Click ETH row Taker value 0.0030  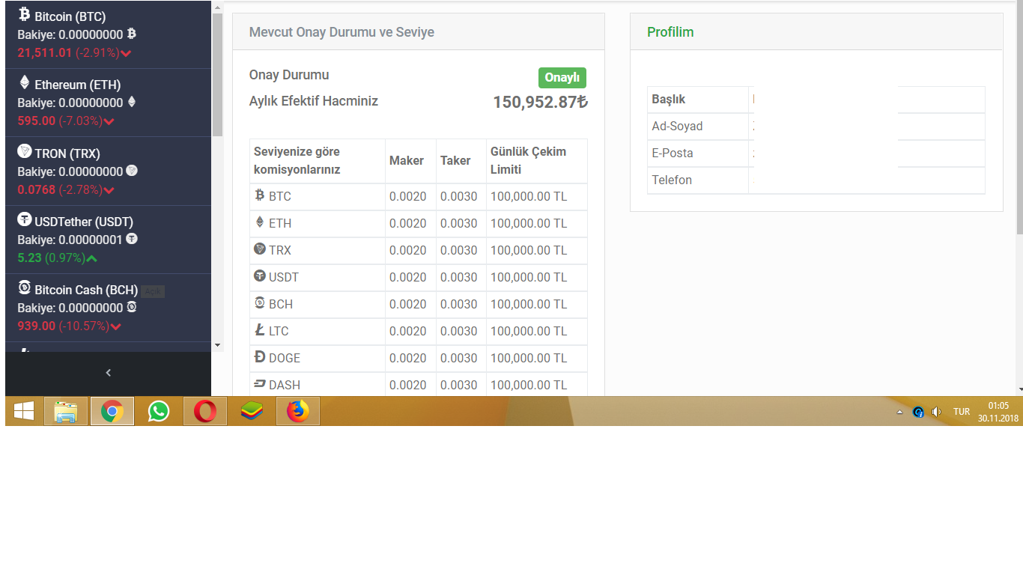coord(459,223)
